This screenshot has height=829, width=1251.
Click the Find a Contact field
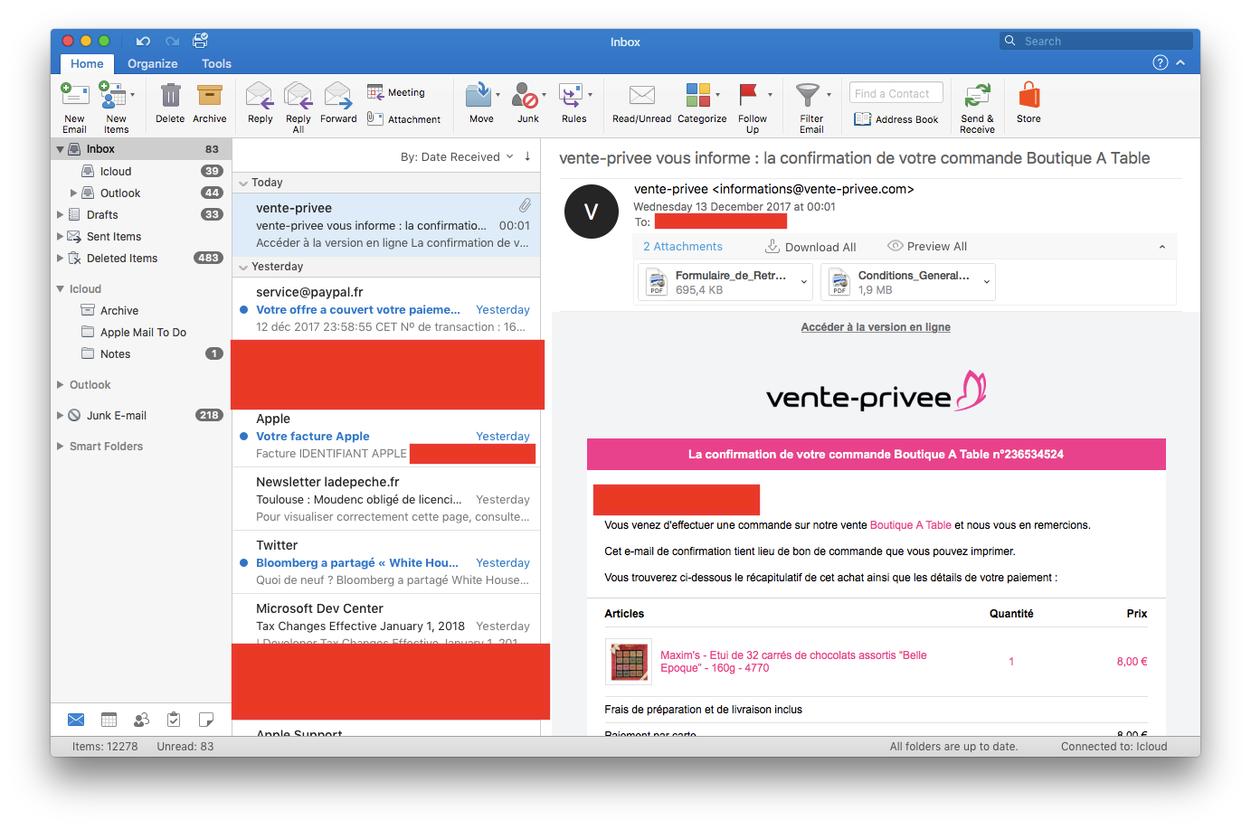896,93
